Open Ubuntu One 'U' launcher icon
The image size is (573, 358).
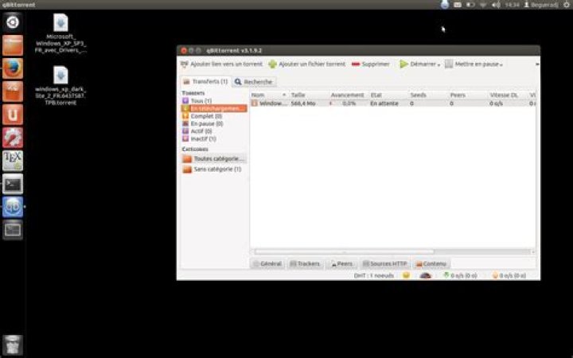click(x=13, y=115)
